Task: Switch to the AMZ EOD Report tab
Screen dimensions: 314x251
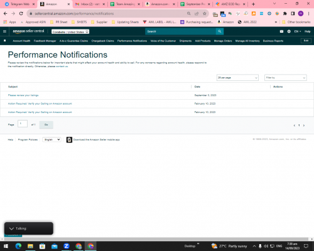Action: tap(230, 4)
